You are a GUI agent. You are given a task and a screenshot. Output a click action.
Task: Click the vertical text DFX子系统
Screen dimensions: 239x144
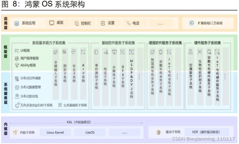[x=123, y=76]
